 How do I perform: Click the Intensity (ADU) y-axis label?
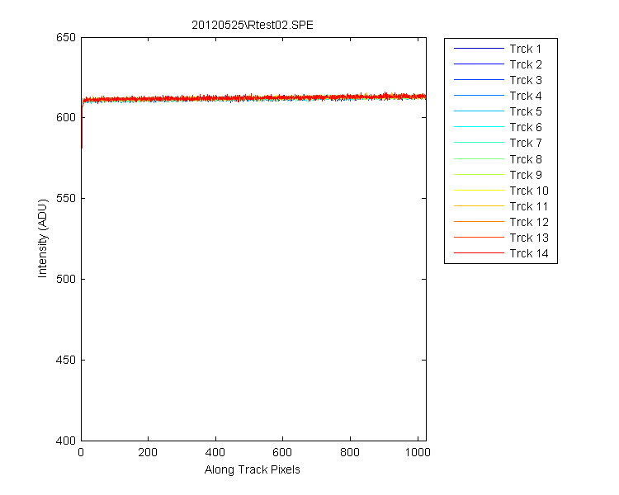42,238
